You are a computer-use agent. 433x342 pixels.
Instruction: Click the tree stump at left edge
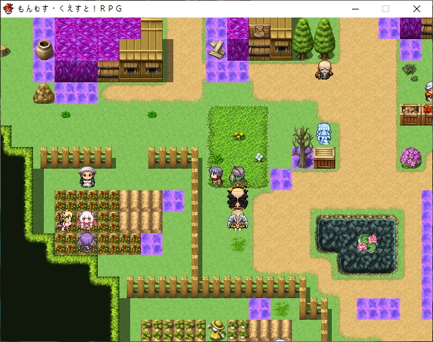(5, 51)
